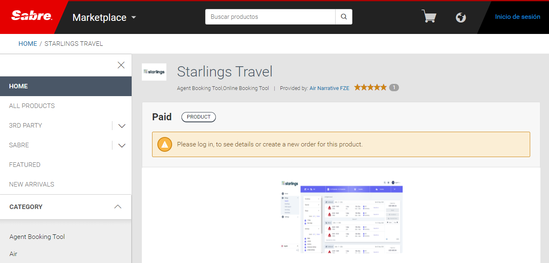Open 3RD PARTY sidebar item
This screenshot has height=263, width=549.
click(25, 126)
